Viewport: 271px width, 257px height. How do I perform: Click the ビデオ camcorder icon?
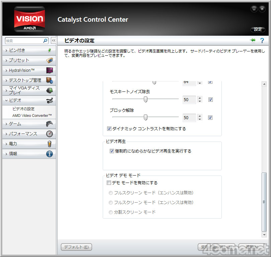[x=50, y=100]
